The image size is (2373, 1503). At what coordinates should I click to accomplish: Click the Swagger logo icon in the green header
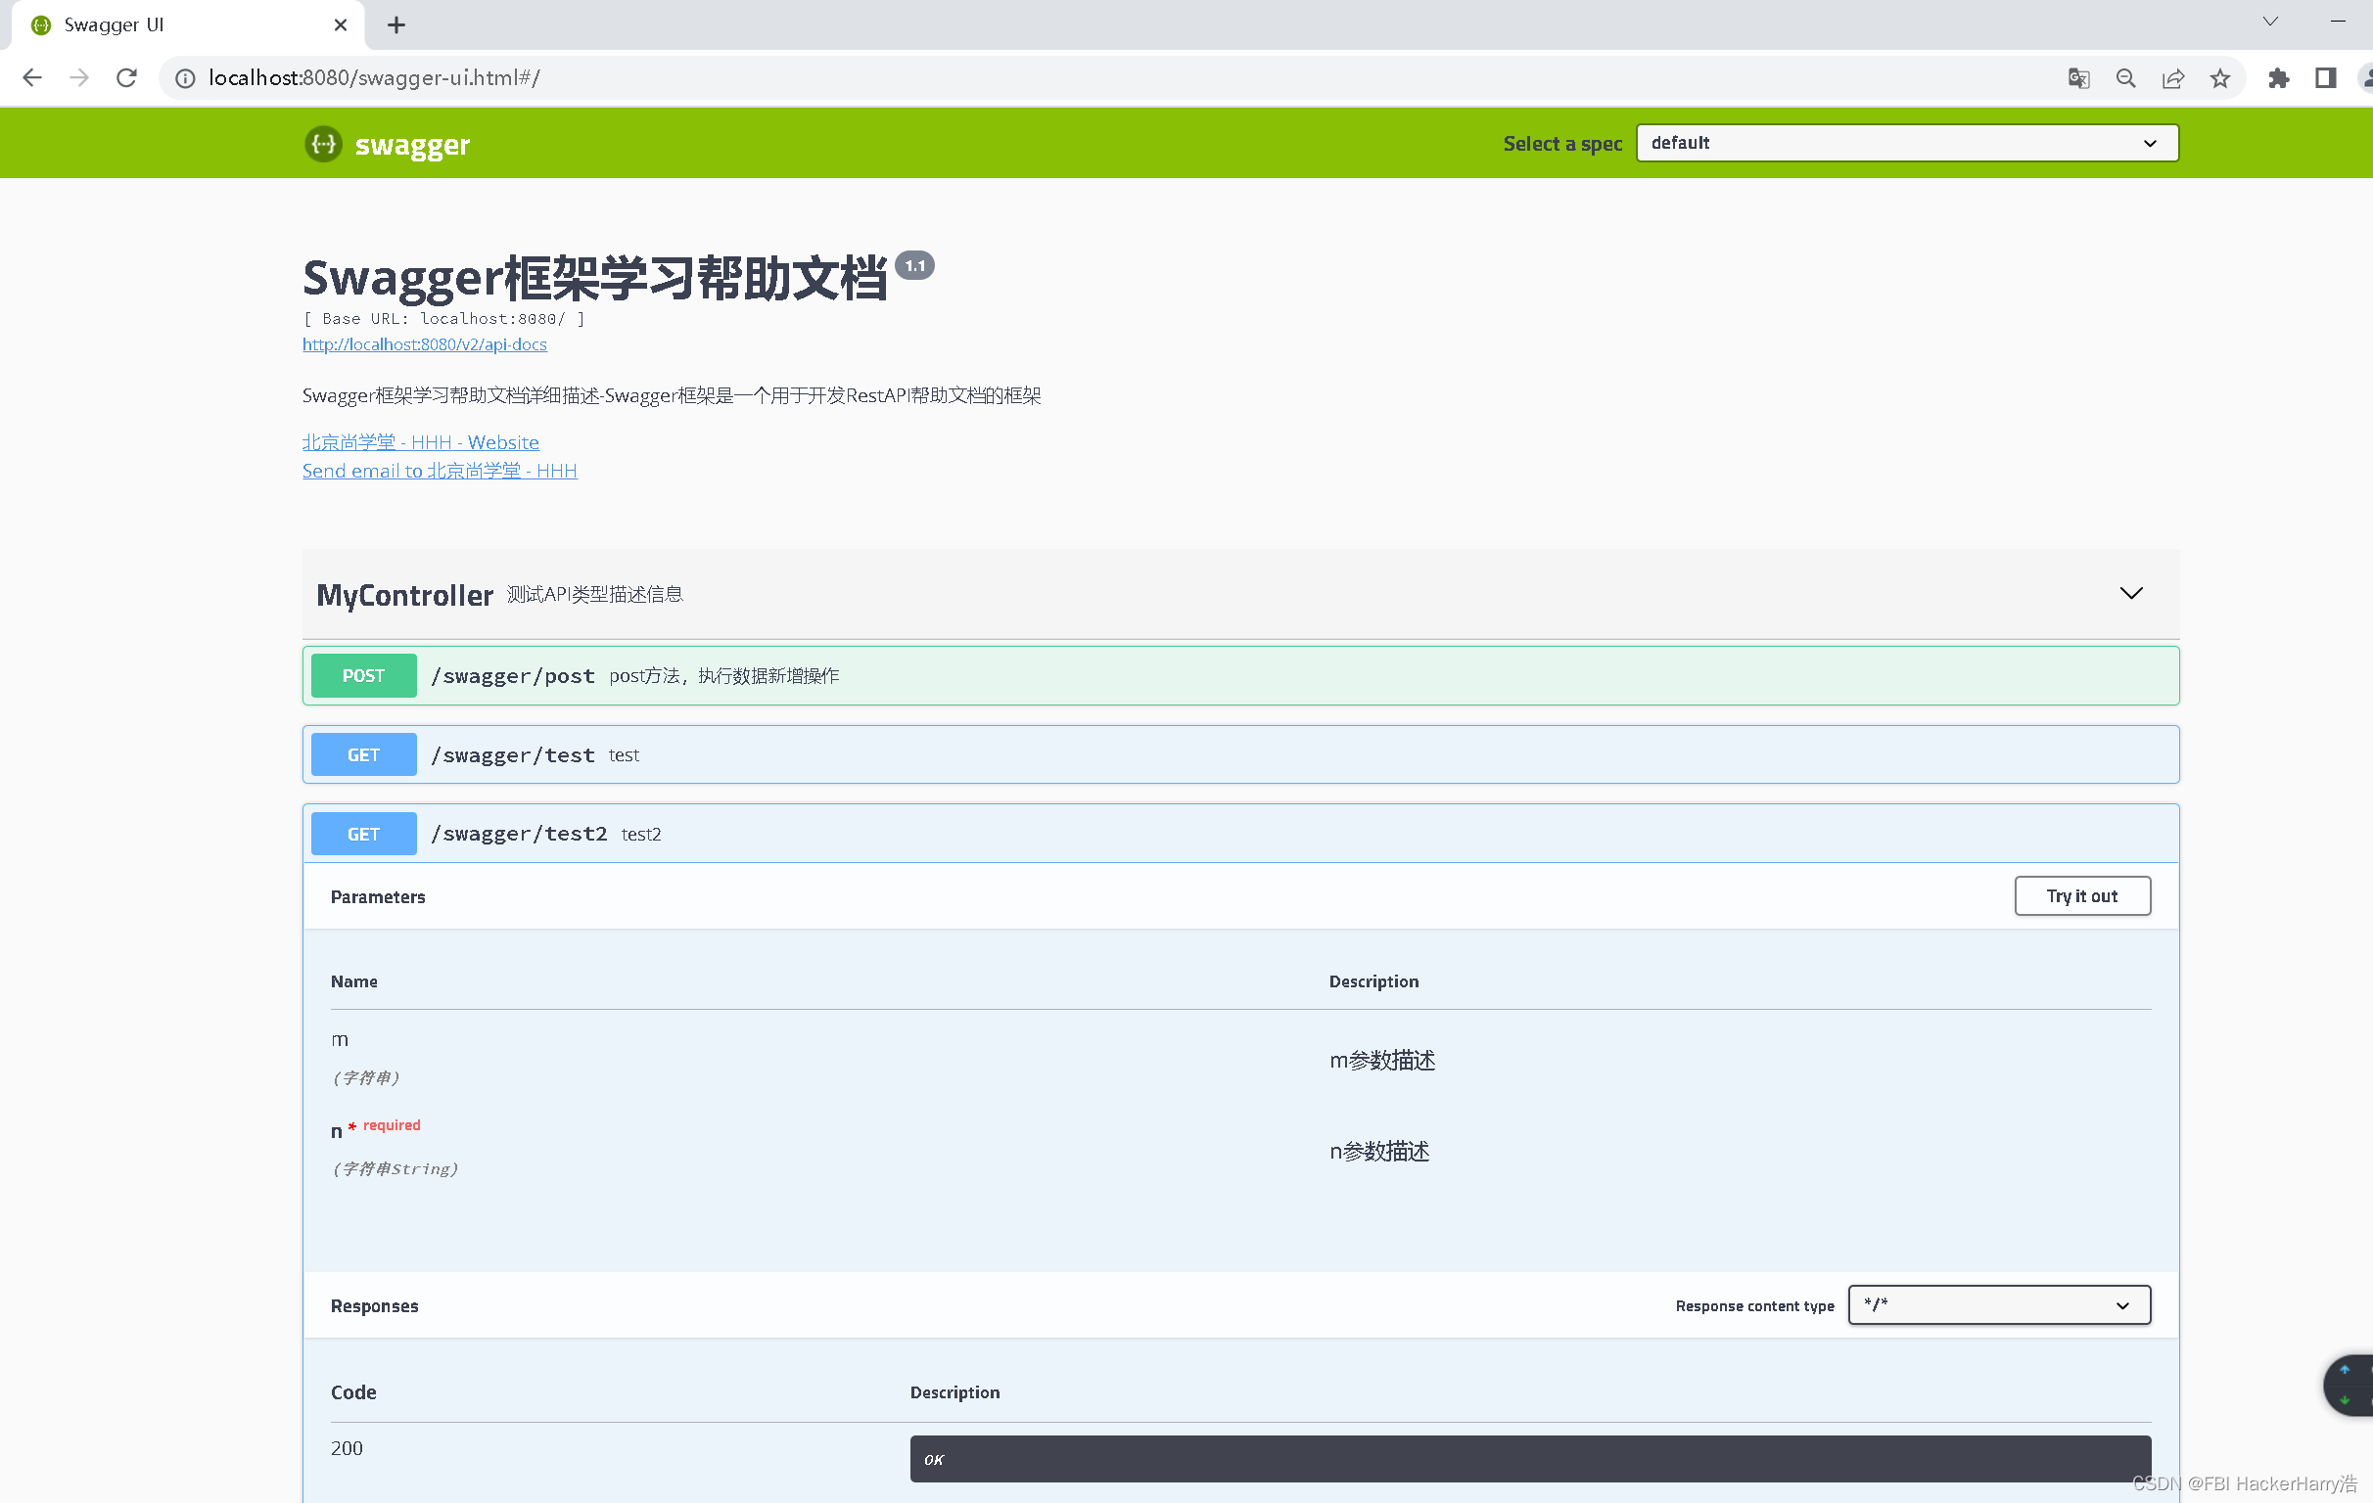click(x=324, y=144)
